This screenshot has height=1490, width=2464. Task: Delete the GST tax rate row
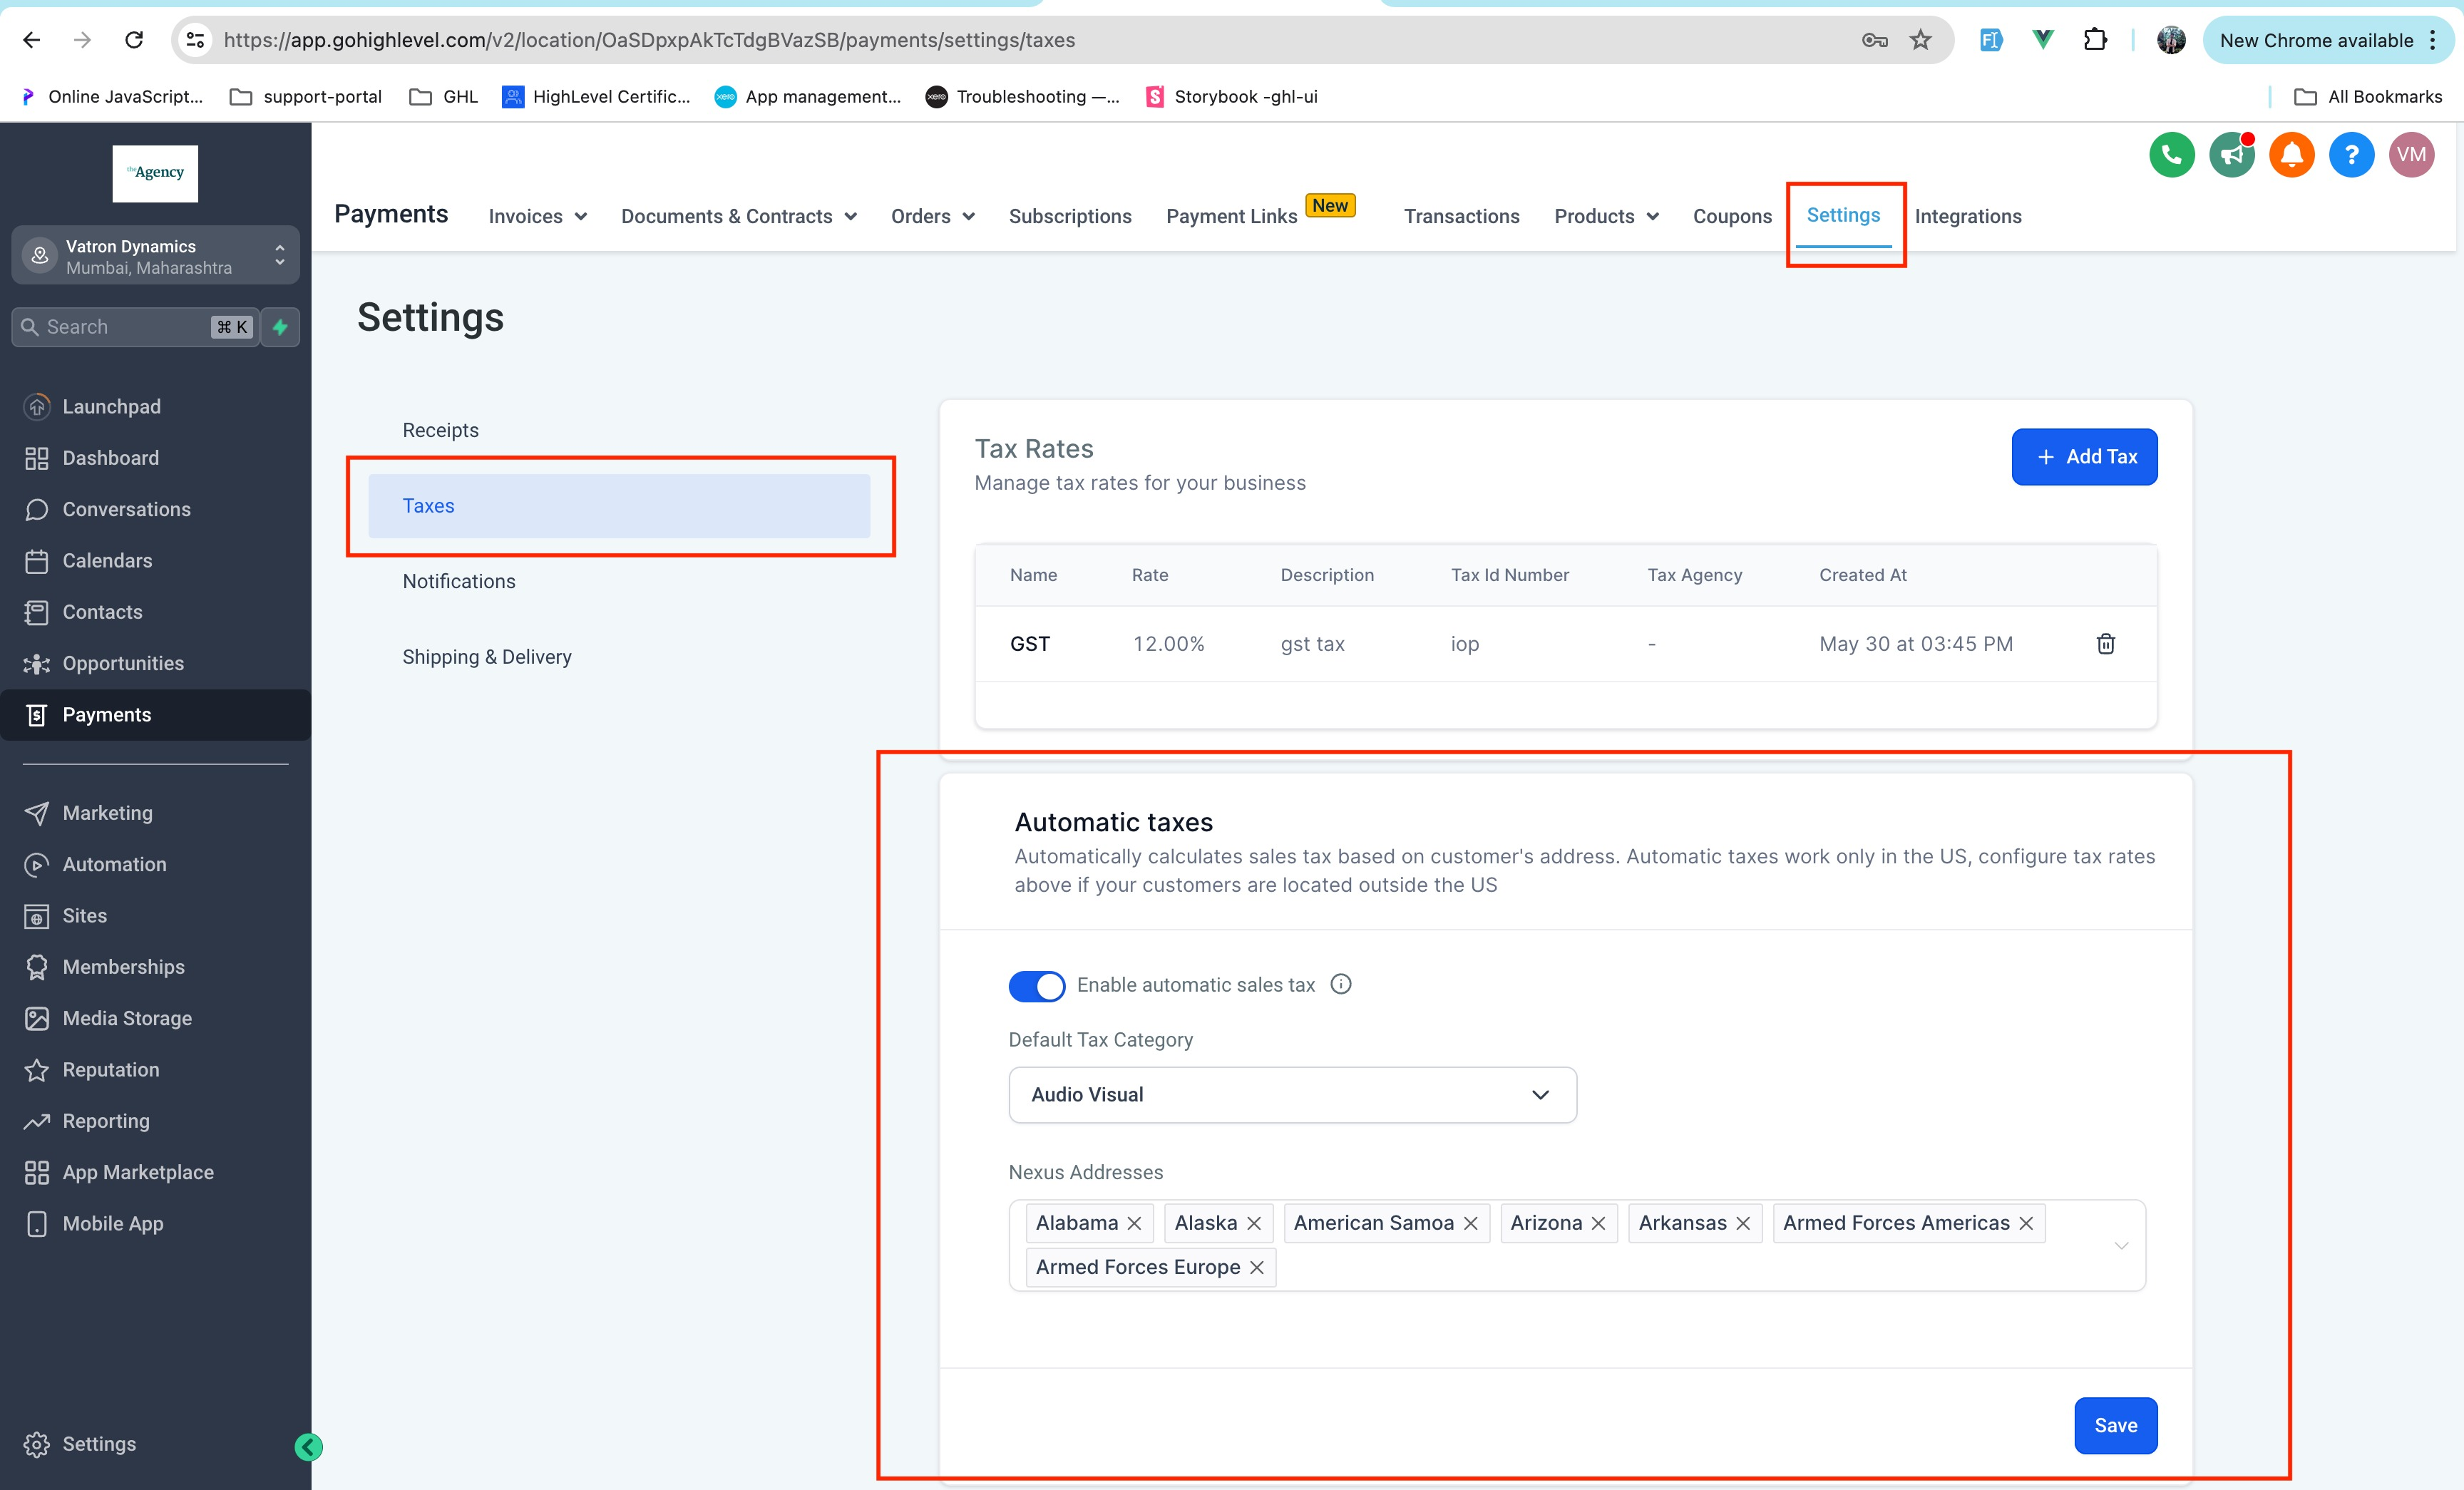click(2105, 644)
